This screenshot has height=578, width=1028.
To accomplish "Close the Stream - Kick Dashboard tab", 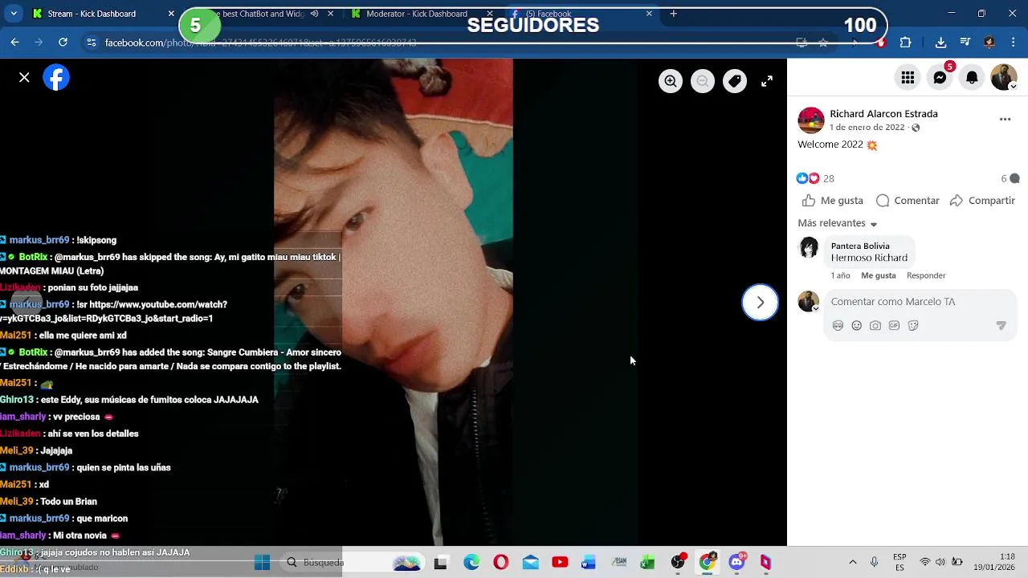I will coord(171,14).
